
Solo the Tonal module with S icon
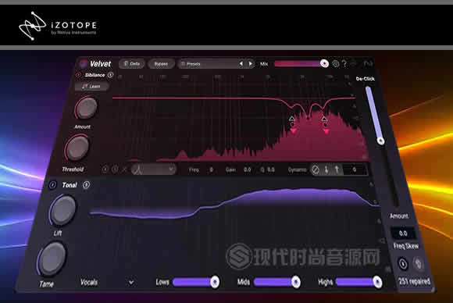[x=86, y=185]
